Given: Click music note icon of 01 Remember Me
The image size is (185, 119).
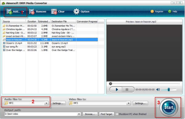Looking at the screenshot, I should (x=4, y=25).
